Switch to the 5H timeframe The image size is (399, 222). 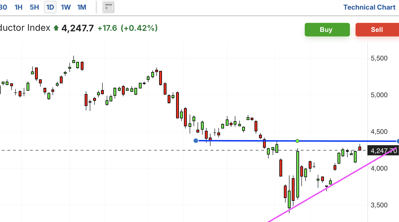[34, 7]
